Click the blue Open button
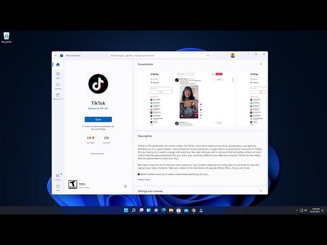Image resolution: width=327 pixels, height=245 pixels. [98, 119]
